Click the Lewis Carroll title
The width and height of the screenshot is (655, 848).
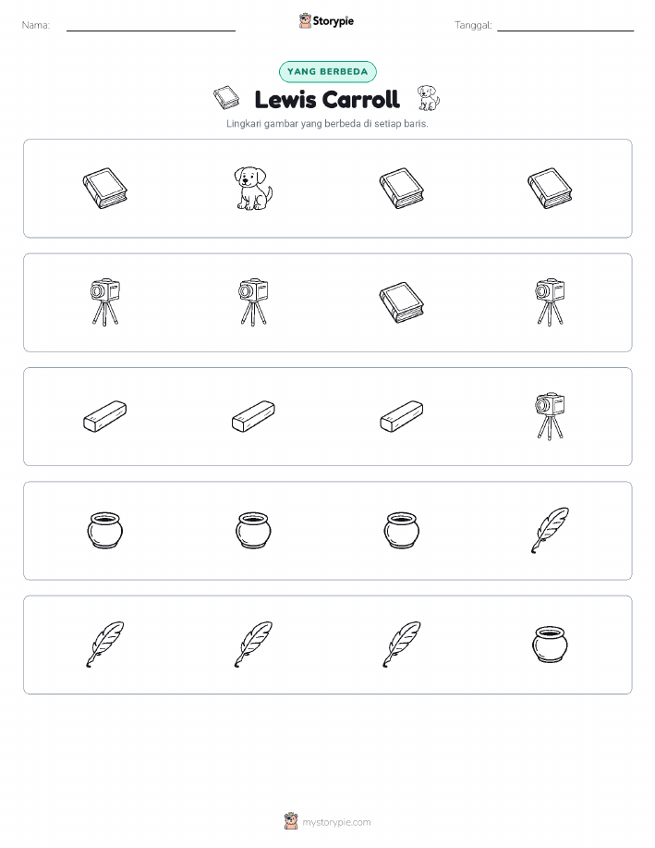[x=327, y=100]
